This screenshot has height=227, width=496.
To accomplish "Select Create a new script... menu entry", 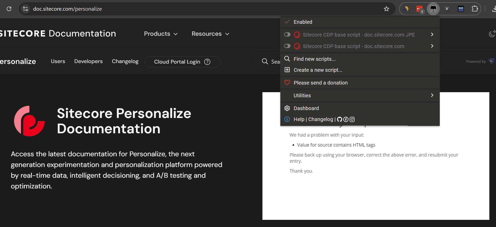I will tap(360, 70).
